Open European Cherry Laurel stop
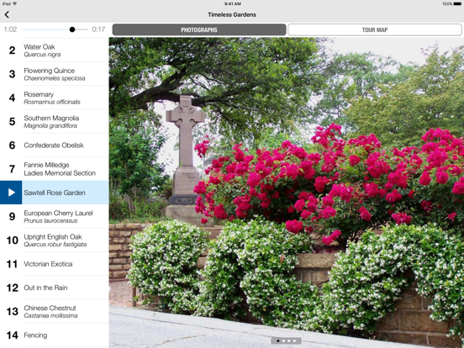Image resolution: width=464 pixels, height=348 pixels. 55,216
